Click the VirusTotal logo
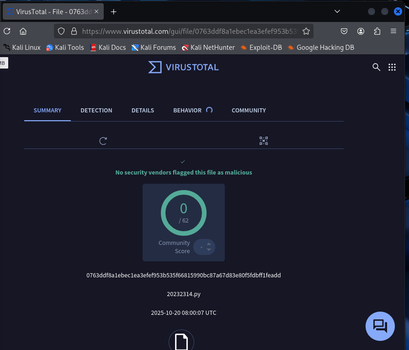Screen dimensions: 409x350 tap(183, 67)
